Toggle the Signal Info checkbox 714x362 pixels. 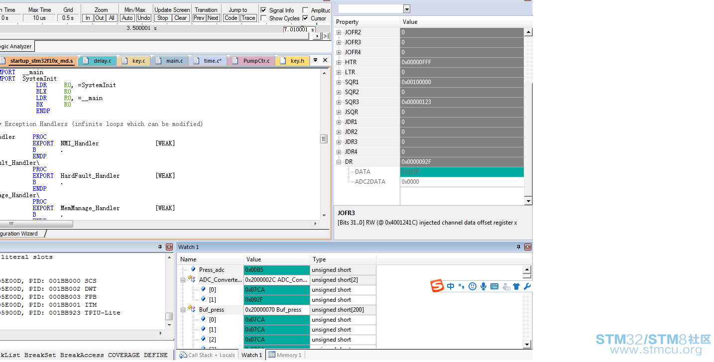pos(264,10)
